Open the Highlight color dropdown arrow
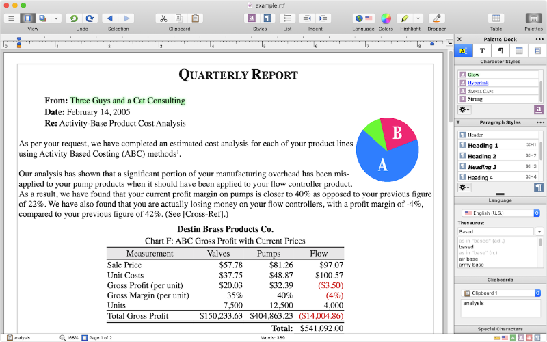547x342 pixels. tap(418, 18)
